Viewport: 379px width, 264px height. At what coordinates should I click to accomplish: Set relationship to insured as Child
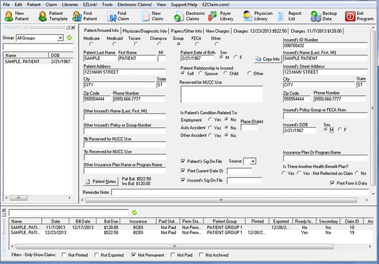click(226, 73)
